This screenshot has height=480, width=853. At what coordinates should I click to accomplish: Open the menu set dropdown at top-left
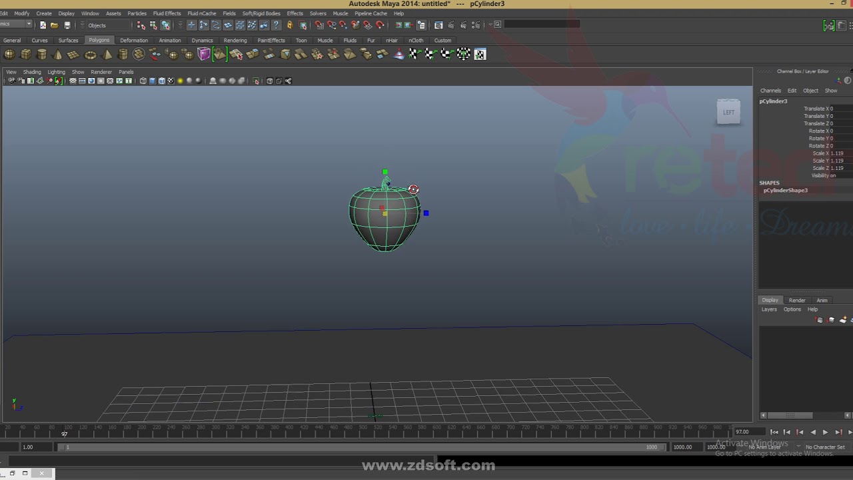point(16,25)
